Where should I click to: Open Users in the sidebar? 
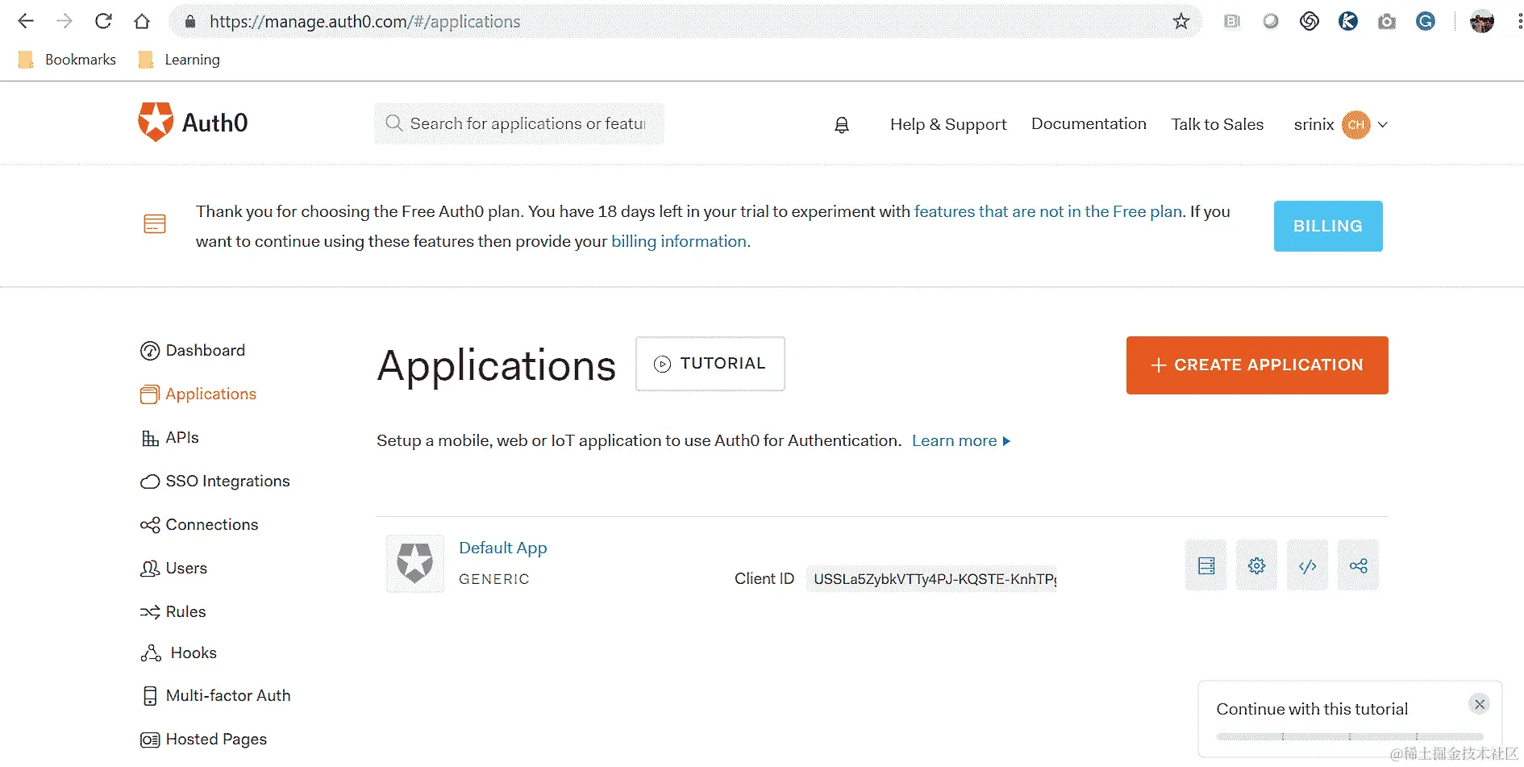pyautogui.click(x=173, y=568)
